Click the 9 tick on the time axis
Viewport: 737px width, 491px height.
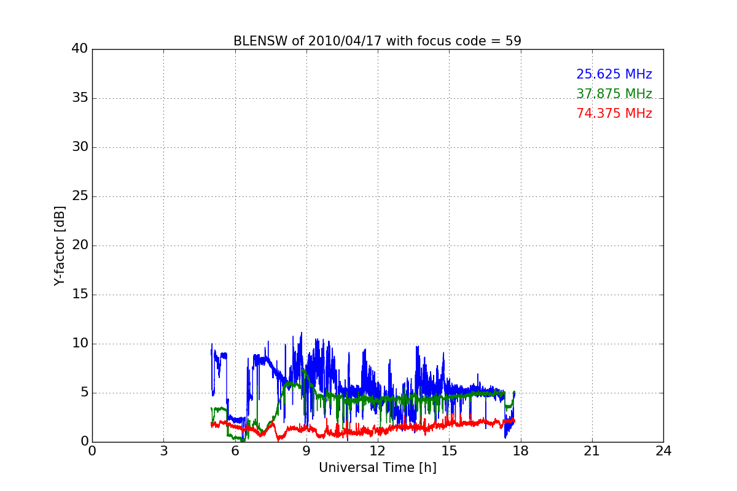click(306, 451)
